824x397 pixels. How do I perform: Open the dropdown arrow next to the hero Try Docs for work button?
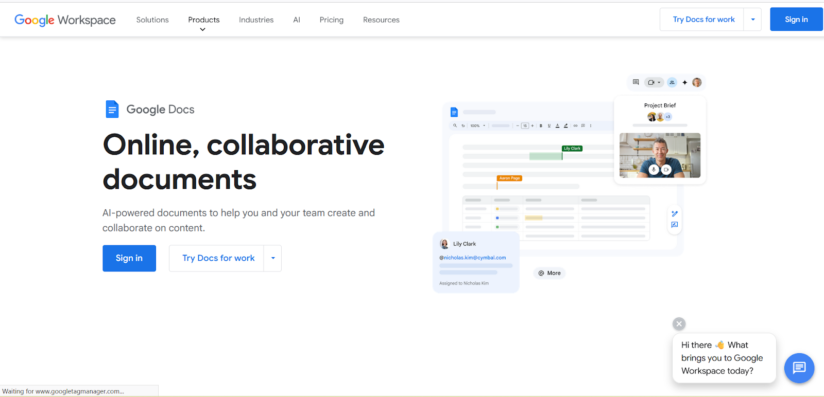(273, 258)
